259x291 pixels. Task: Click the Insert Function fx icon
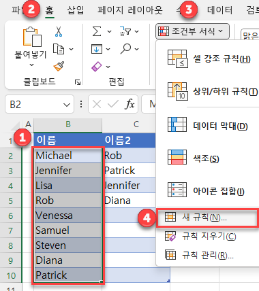click(129, 104)
